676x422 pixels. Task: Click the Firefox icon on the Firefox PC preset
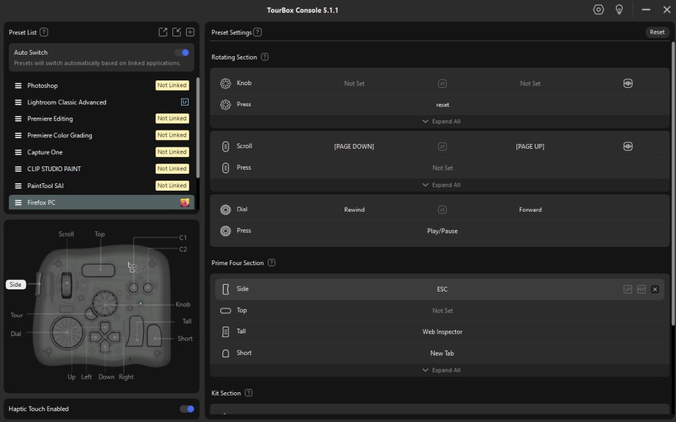185,202
